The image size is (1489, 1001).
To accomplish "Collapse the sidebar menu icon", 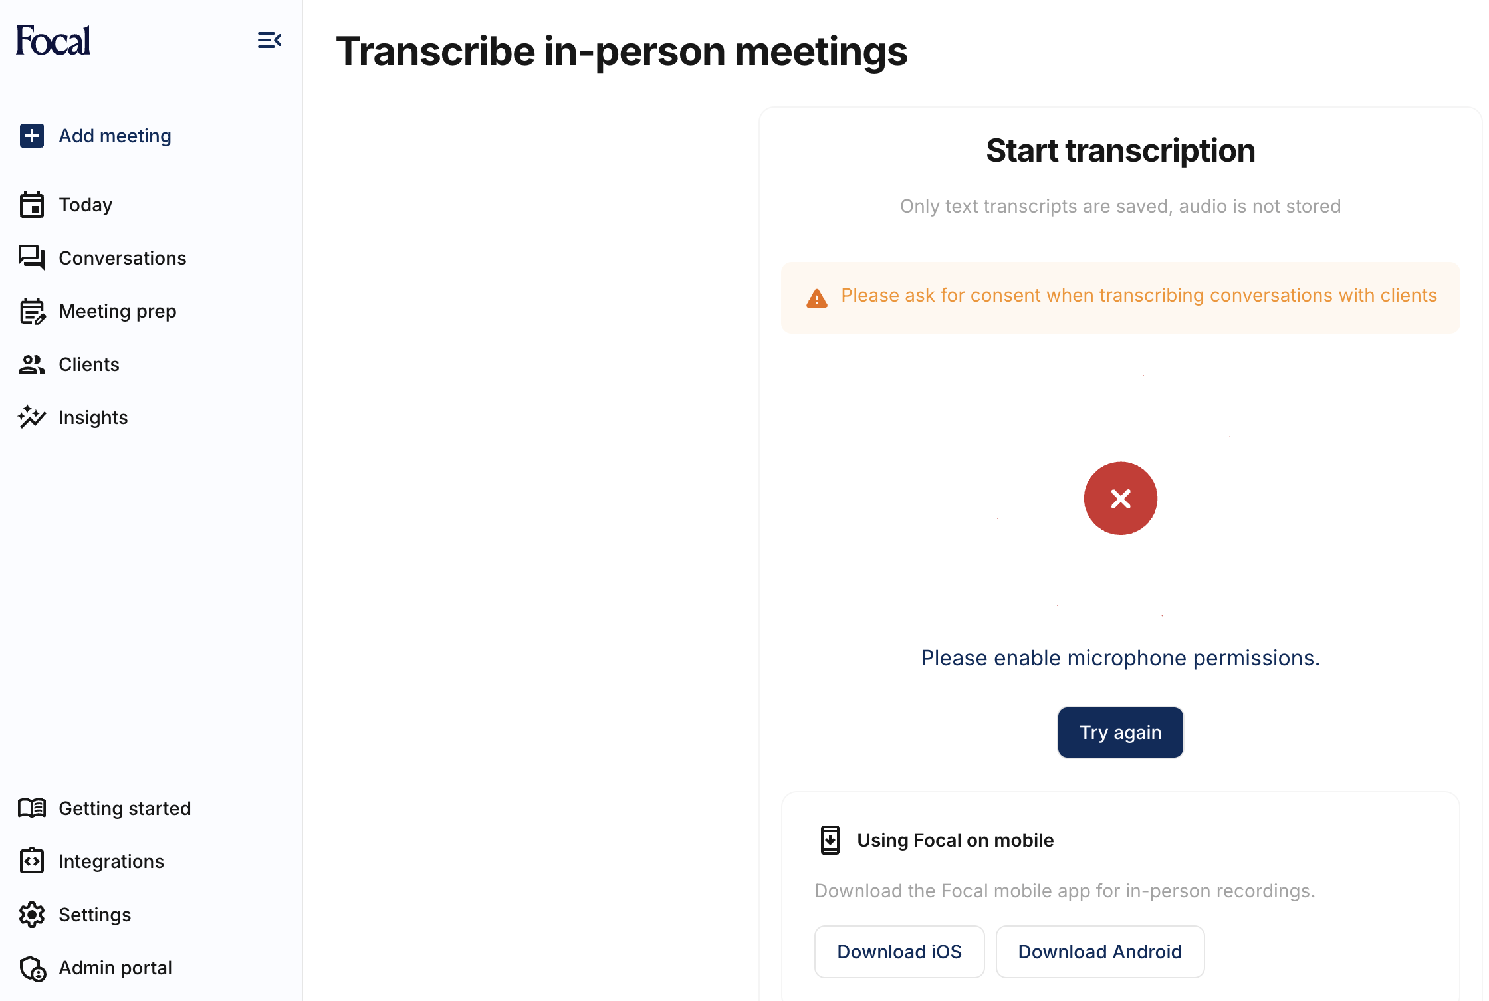I will click(x=269, y=41).
